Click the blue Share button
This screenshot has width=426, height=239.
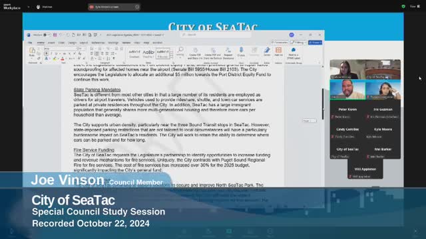(x=315, y=42)
